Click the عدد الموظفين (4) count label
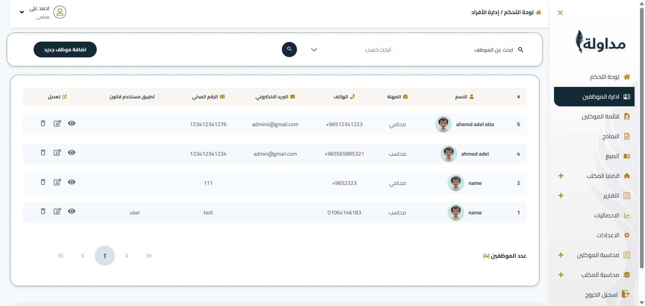The height and width of the screenshot is (306, 645). 505,256
